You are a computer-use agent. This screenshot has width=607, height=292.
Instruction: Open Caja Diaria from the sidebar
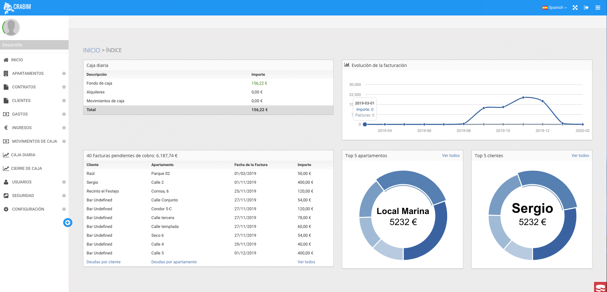[23, 155]
